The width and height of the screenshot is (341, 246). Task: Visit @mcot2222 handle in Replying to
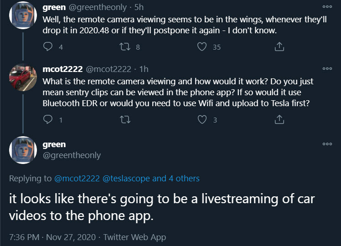[x=77, y=178]
